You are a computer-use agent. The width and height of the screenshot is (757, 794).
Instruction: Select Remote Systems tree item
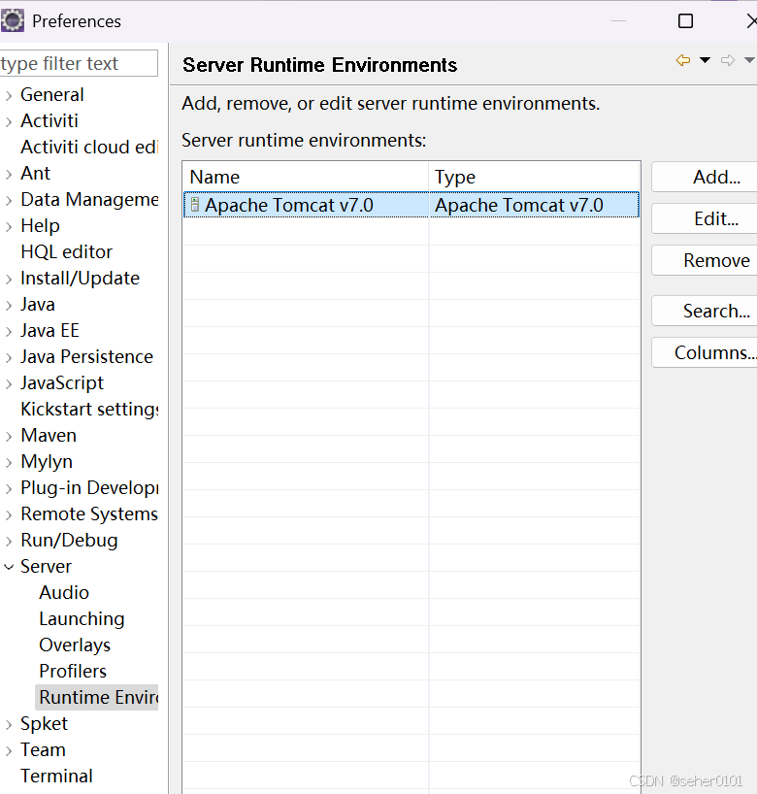[x=89, y=514]
